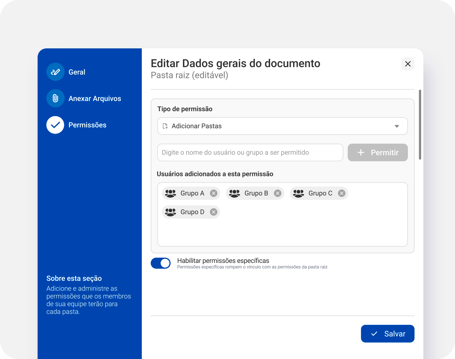Click the Grupo D chip label
Screen dimensions: 455x359
click(192, 212)
